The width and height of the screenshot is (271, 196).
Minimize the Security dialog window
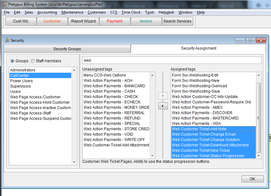click(240, 40)
